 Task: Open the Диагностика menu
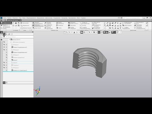tap(49, 18)
